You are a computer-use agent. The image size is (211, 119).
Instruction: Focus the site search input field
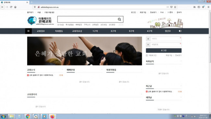pos(87,19)
